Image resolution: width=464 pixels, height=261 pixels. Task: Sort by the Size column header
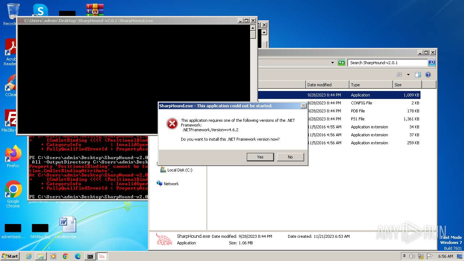[x=407, y=85]
